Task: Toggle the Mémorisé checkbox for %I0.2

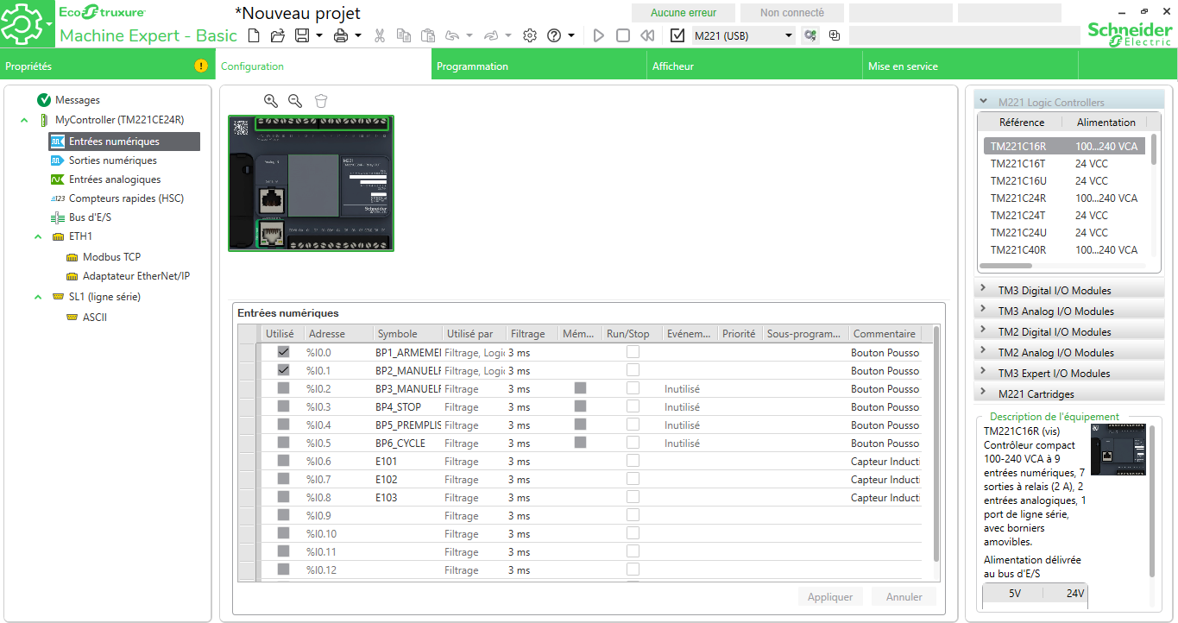Action: [580, 388]
